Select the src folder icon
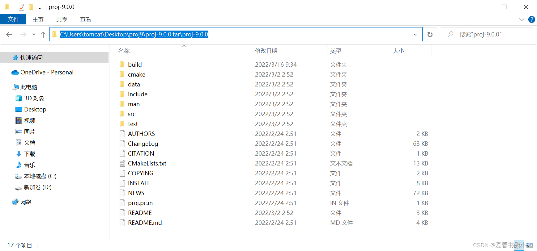The image size is (537, 251). pos(122,114)
